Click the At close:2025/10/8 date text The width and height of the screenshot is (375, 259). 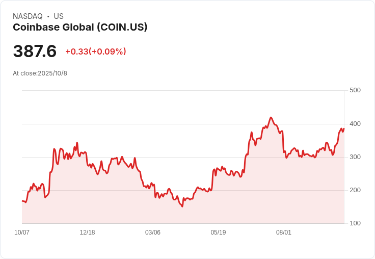[40, 73]
